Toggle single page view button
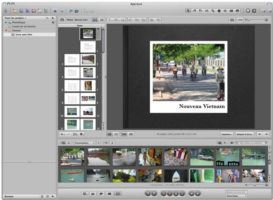 click(131, 134)
